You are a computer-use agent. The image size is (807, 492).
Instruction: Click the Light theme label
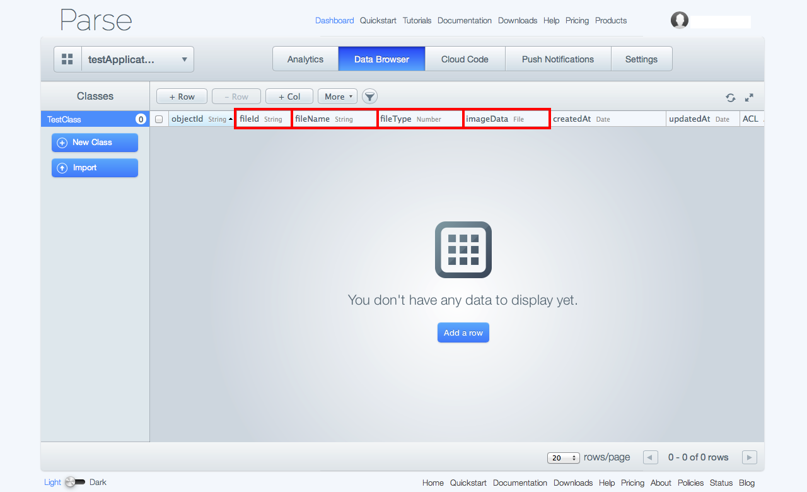(x=52, y=482)
